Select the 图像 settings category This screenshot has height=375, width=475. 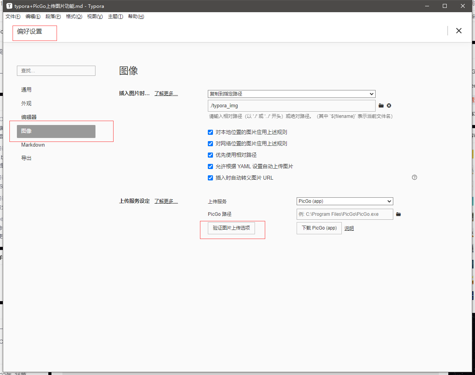[x=56, y=131]
